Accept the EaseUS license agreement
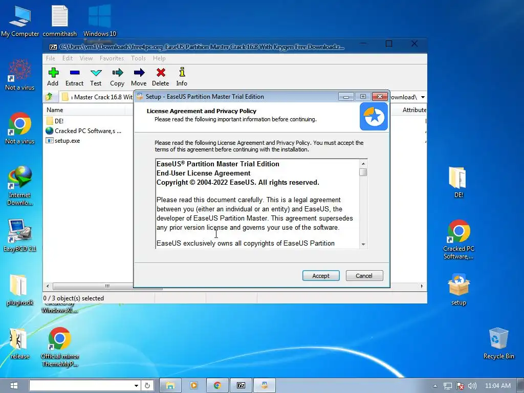This screenshot has height=393, width=524. click(x=321, y=276)
